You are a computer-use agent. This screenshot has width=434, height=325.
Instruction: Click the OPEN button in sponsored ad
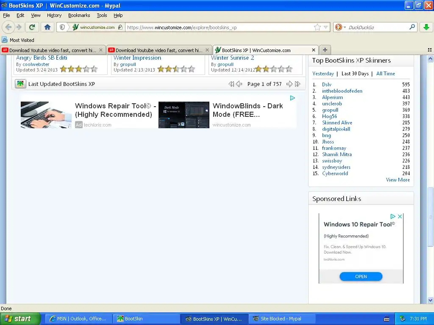(x=361, y=276)
